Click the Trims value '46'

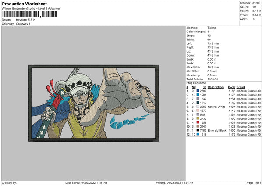(x=209, y=39)
